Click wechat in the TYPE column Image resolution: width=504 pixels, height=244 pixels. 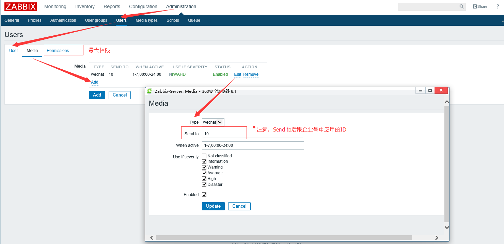97,74
